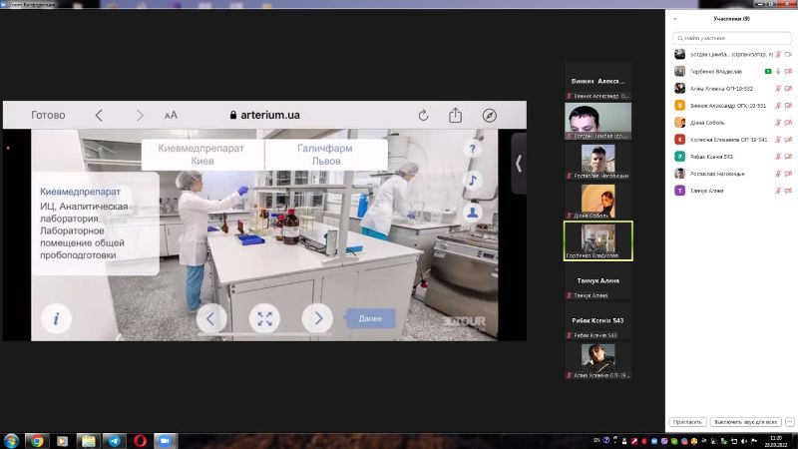The width and height of the screenshot is (798, 449).
Task: Collapse participants panel with top-left chevron
Action: (675, 19)
